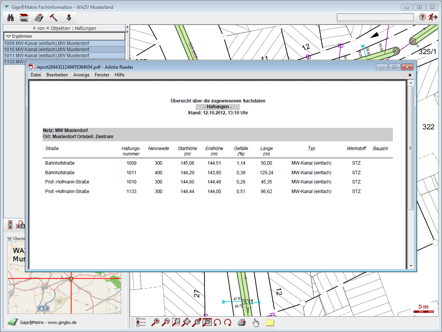
Task: Click the legend checklist icon in map toolbar
Action: click(141, 322)
